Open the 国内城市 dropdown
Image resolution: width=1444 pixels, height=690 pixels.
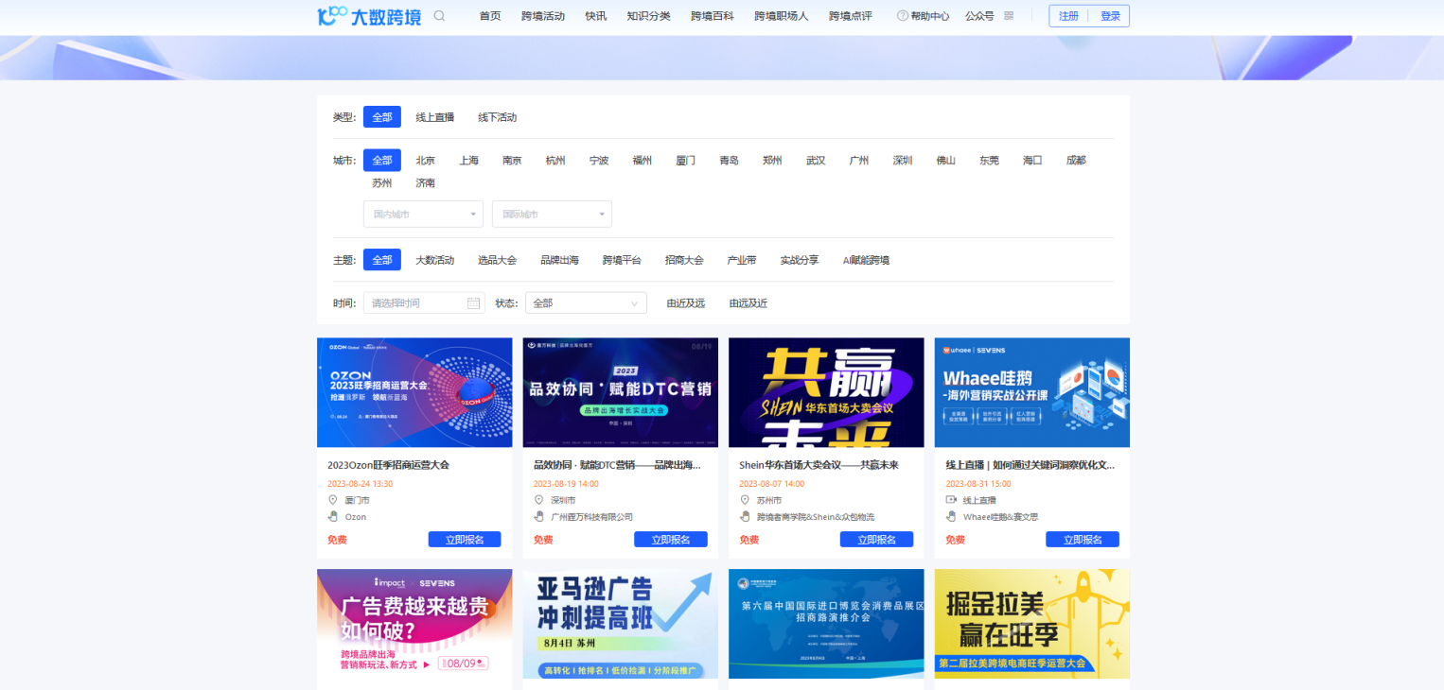click(x=423, y=214)
